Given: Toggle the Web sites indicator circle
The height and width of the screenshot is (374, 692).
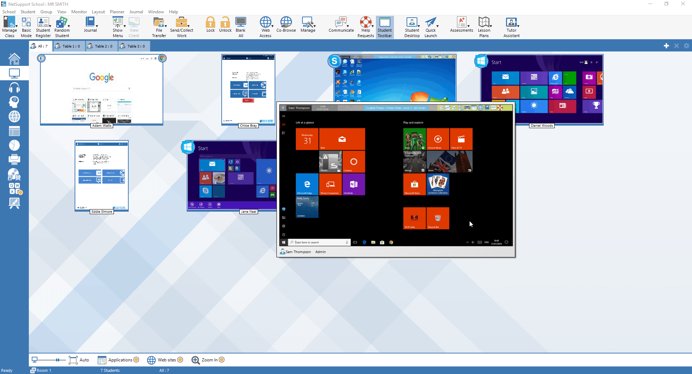Looking at the screenshot, I should pos(180,360).
